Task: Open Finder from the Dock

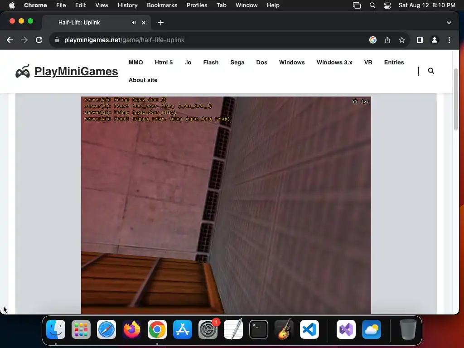Action: [56, 329]
